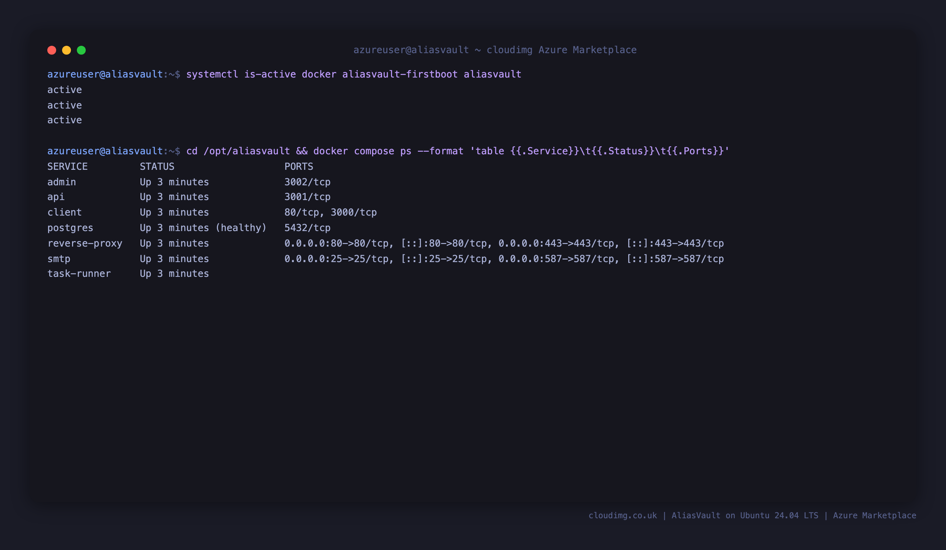Viewport: 946px width, 550px height.
Task: Click the 'task-runner' service name
Action: (79, 274)
